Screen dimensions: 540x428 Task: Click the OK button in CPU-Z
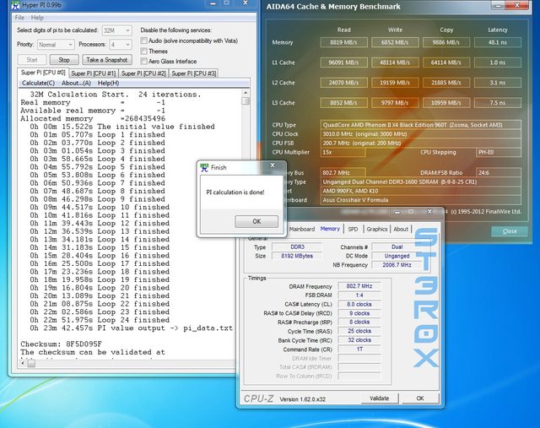pyautogui.click(x=420, y=398)
